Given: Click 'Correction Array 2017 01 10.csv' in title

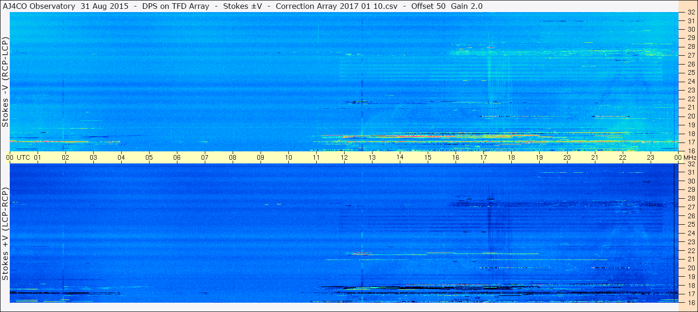Looking at the screenshot, I should pos(337,6).
